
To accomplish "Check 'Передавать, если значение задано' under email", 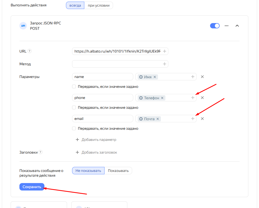I will 74,129.
